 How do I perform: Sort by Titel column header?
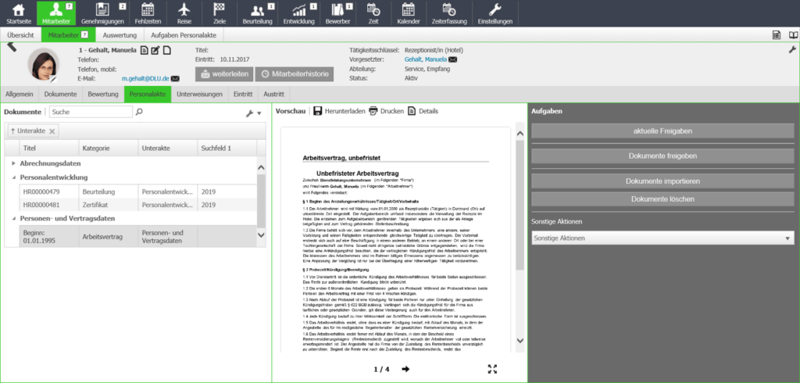[48, 148]
